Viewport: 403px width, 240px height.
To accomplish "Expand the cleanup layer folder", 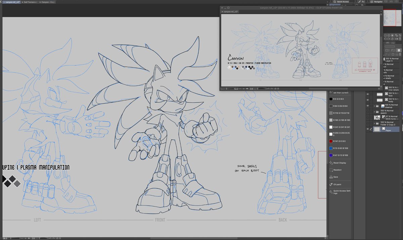I will pyautogui.click(x=374, y=106).
